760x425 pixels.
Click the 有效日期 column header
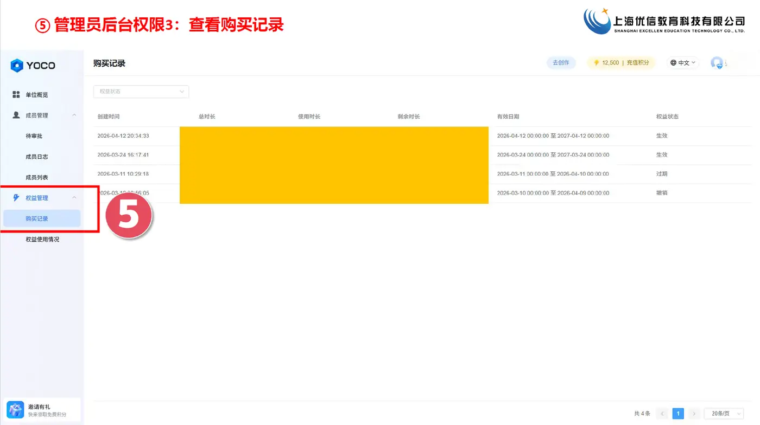coord(508,117)
